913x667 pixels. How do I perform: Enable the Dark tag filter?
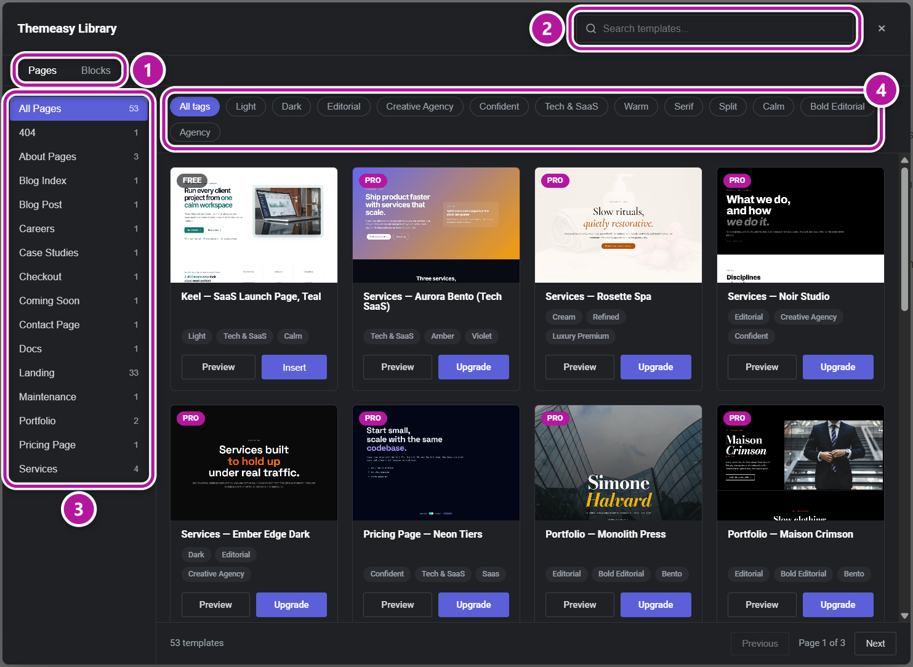click(x=291, y=107)
